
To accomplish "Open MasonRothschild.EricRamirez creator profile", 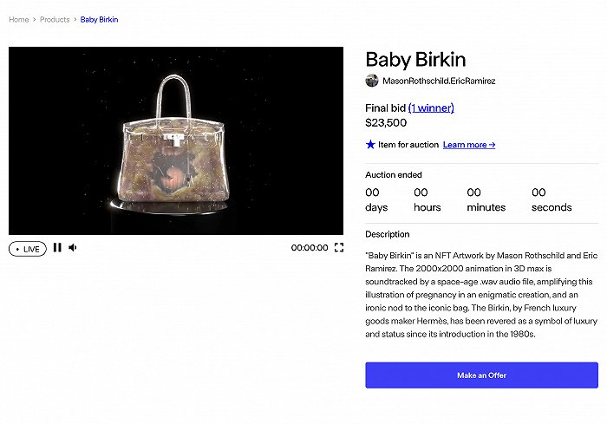I will coord(439,81).
